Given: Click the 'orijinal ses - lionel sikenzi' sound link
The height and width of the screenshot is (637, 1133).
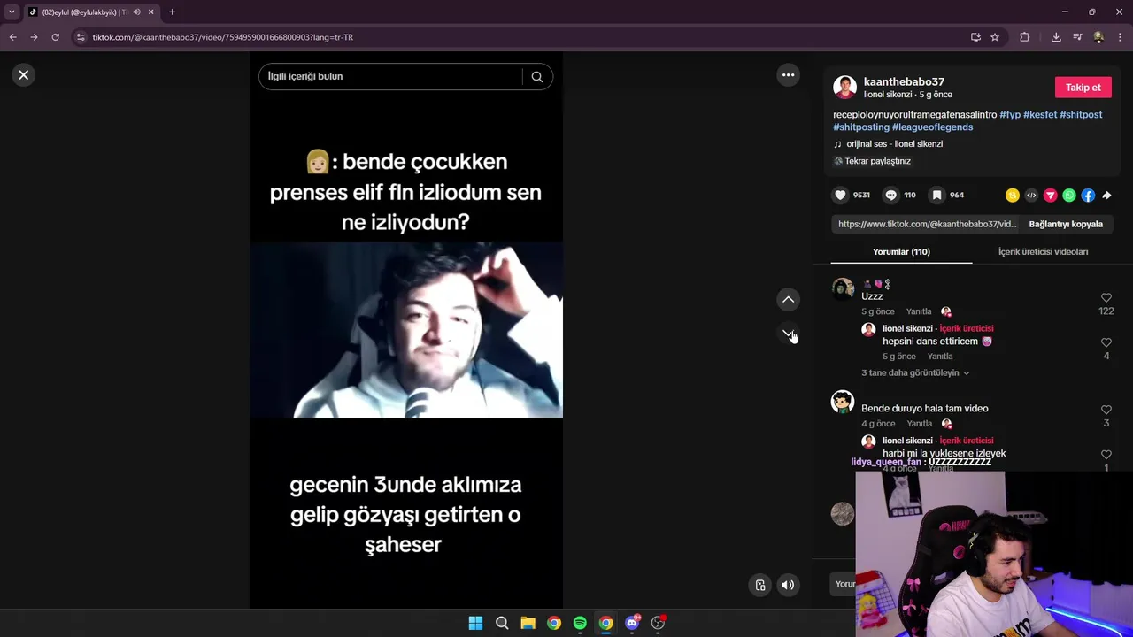Looking at the screenshot, I should click(x=894, y=144).
